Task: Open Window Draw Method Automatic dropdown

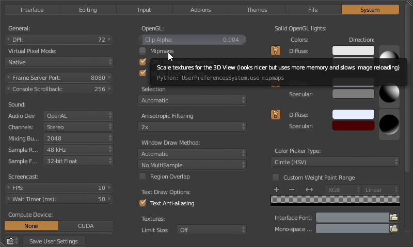Action: coord(192,154)
